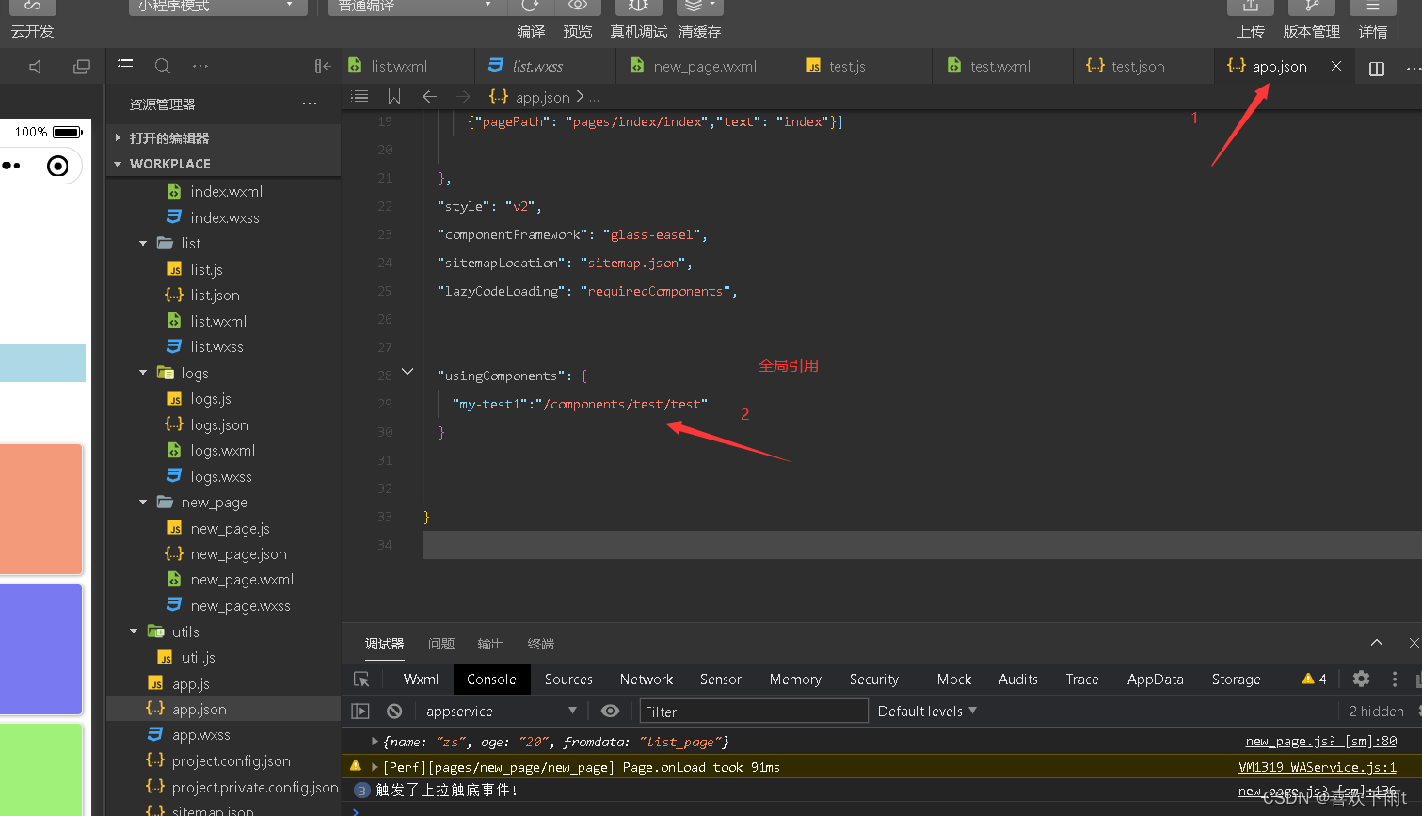The height and width of the screenshot is (816, 1422).
Task: Open the VM1319 WAService.js:1 link
Action: coord(1318,767)
